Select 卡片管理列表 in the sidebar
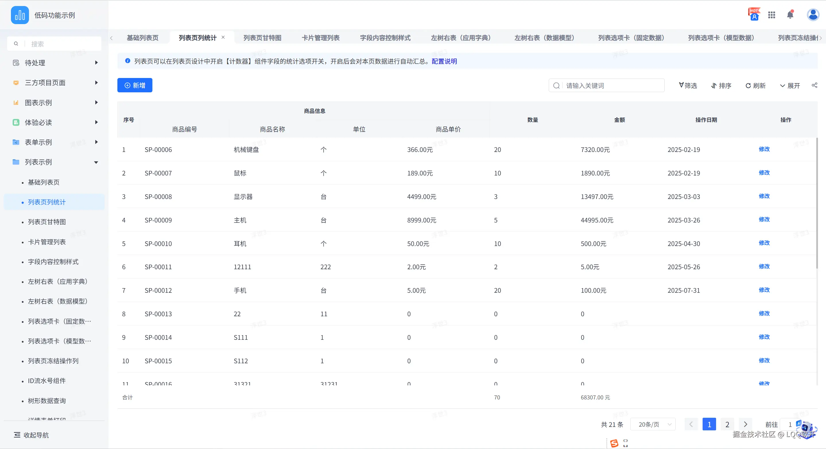826x449 pixels. (47, 242)
